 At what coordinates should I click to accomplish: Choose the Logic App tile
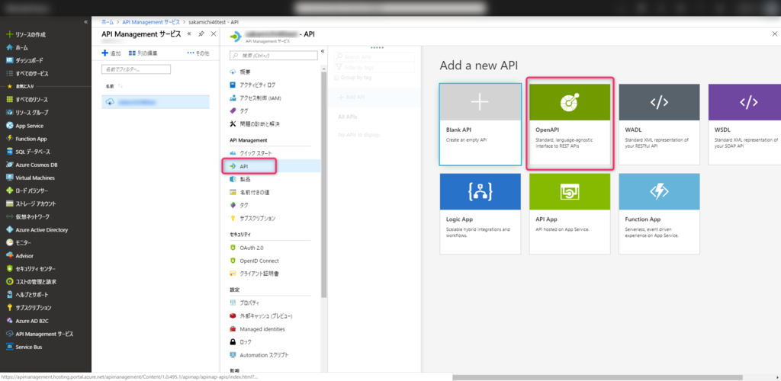click(480, 214)
